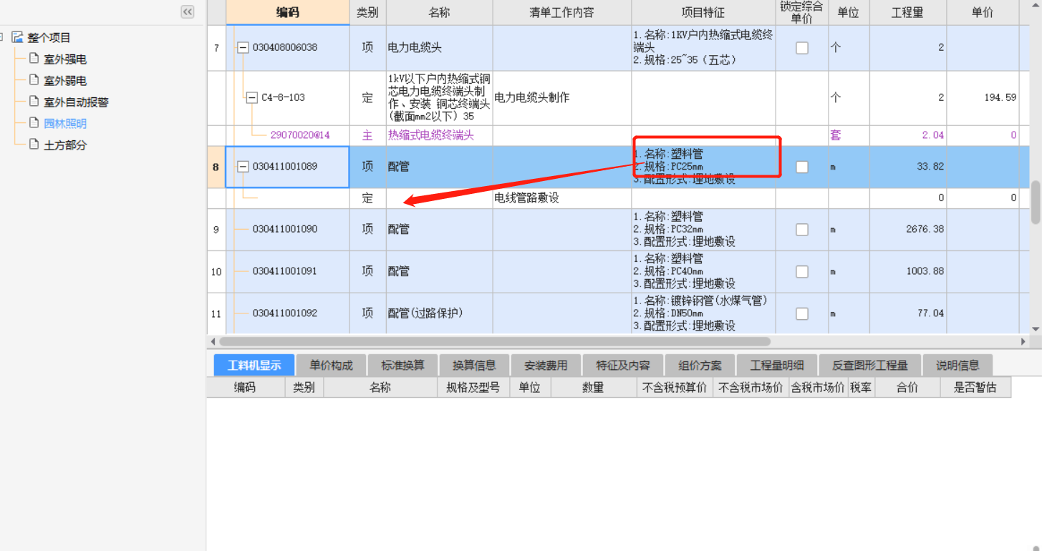The height and width of the screenshot is (551, 1042).
Task: Click the vertical scrollbar thumb of the upper table
Action: pos(1036,203)
